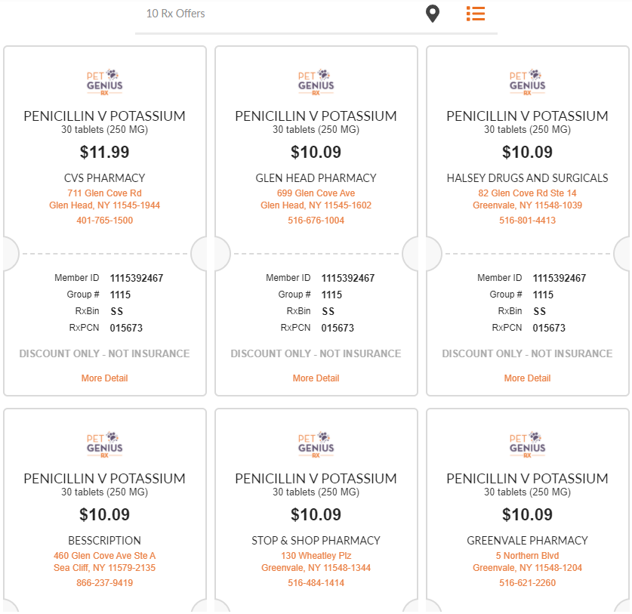Screen dimensions: 632x614
Task: Open More Detail for Glen Head Pharmacy
Action: (x=316, y=378)
